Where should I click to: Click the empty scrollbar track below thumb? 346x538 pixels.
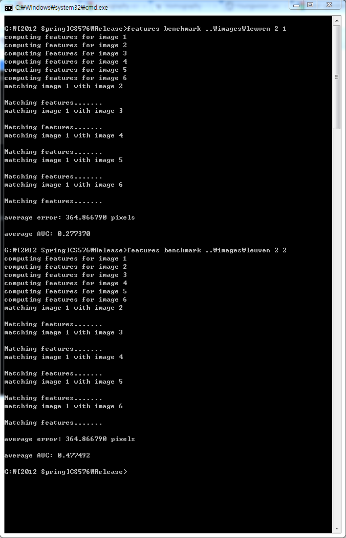pos(337,326)
